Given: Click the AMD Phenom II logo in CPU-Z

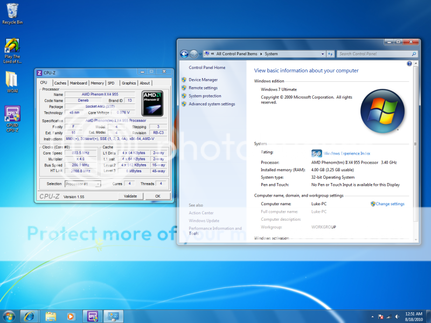Looking at the screenshot, I should 152,103.
